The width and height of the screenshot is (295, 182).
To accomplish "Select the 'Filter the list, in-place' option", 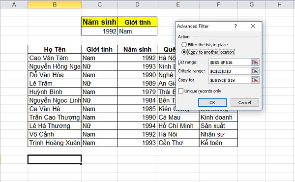I will pos(184,45).
